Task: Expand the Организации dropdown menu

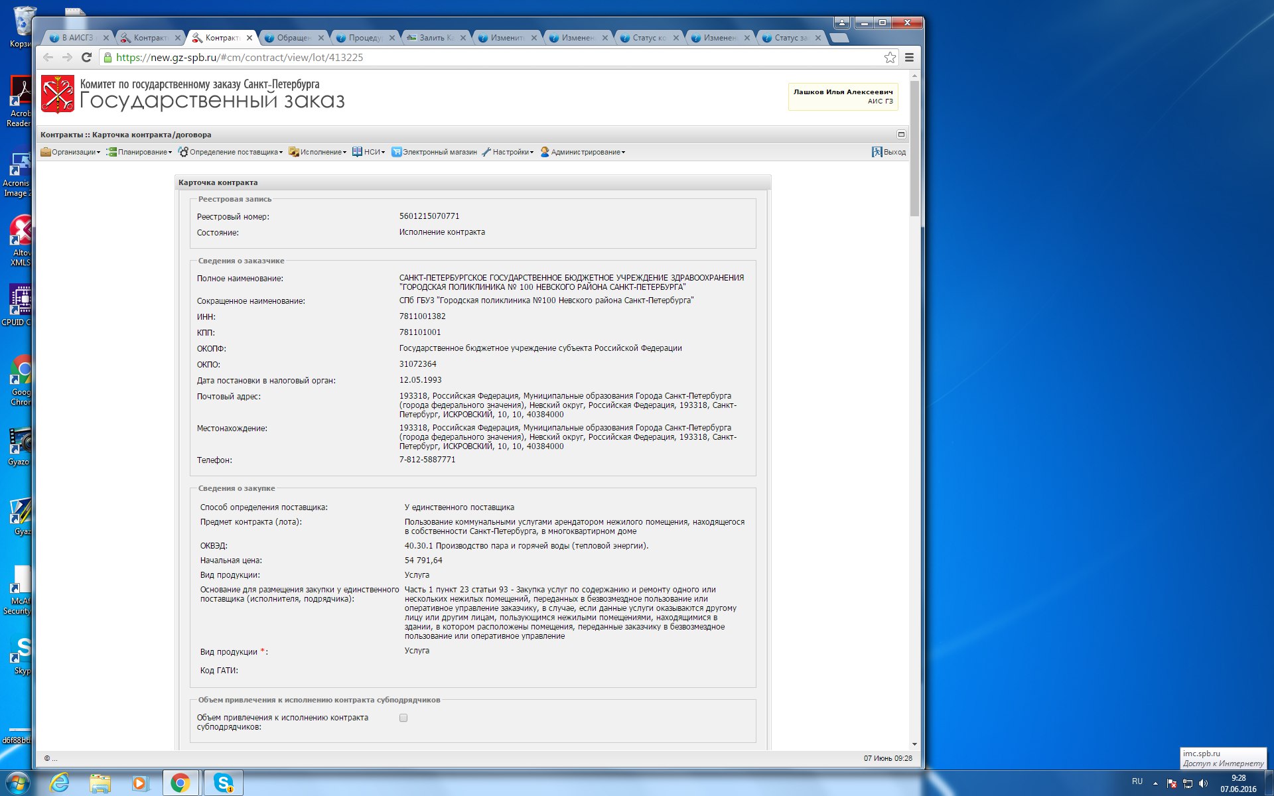Action: point(70,152)
